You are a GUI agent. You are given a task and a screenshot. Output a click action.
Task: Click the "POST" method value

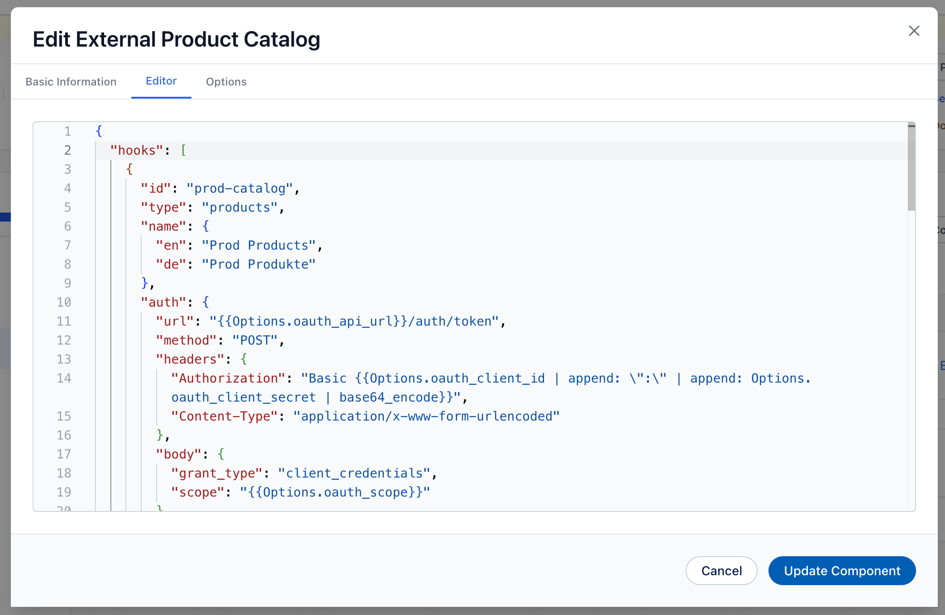pos(254,340)
